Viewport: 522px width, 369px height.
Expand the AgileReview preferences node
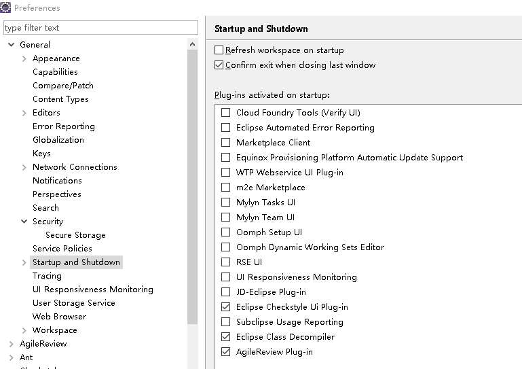(x=12, y=344)
